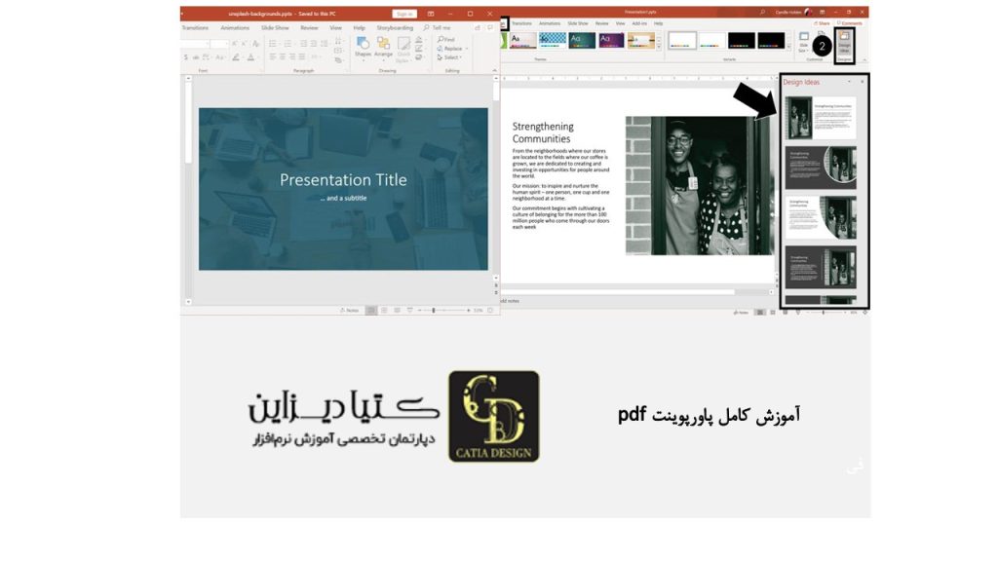Click the Fit slide to window icon
998x561 pixels.
490,310
